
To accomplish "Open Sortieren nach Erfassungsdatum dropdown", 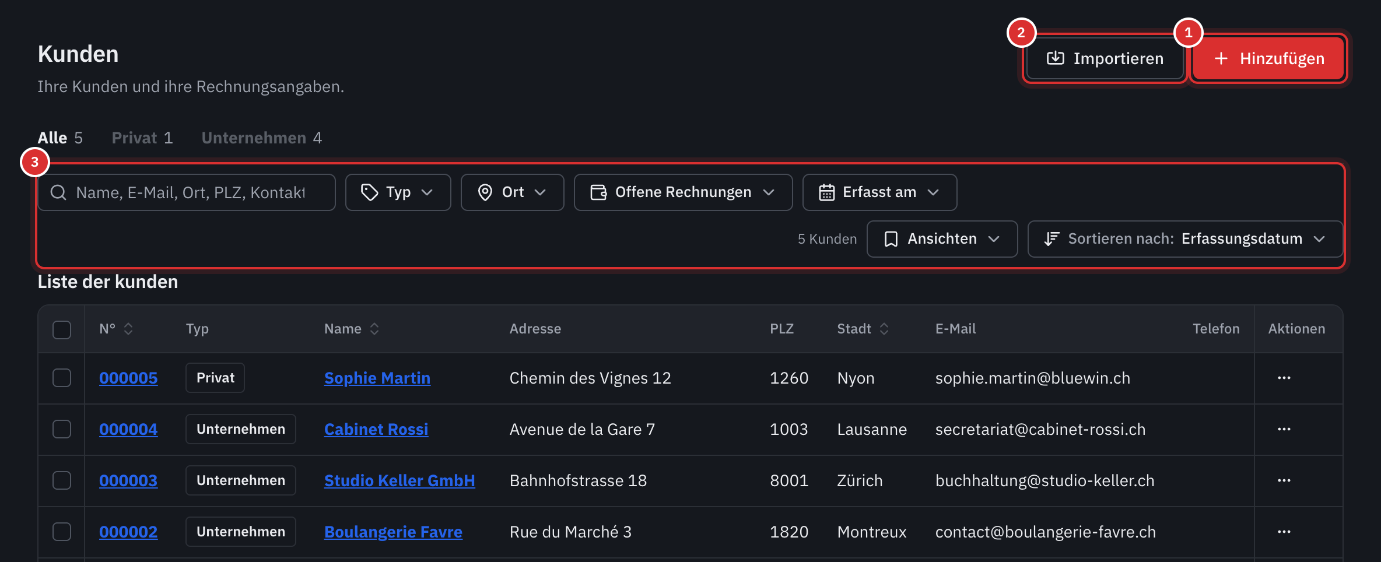I will coord(1185,239).
